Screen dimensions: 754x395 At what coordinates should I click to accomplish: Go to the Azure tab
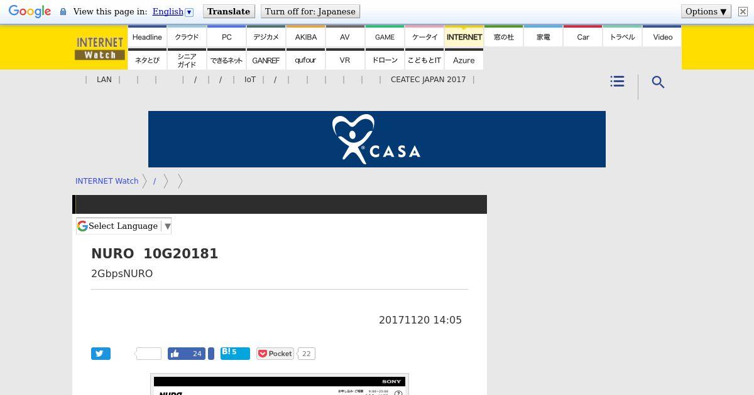464,60
